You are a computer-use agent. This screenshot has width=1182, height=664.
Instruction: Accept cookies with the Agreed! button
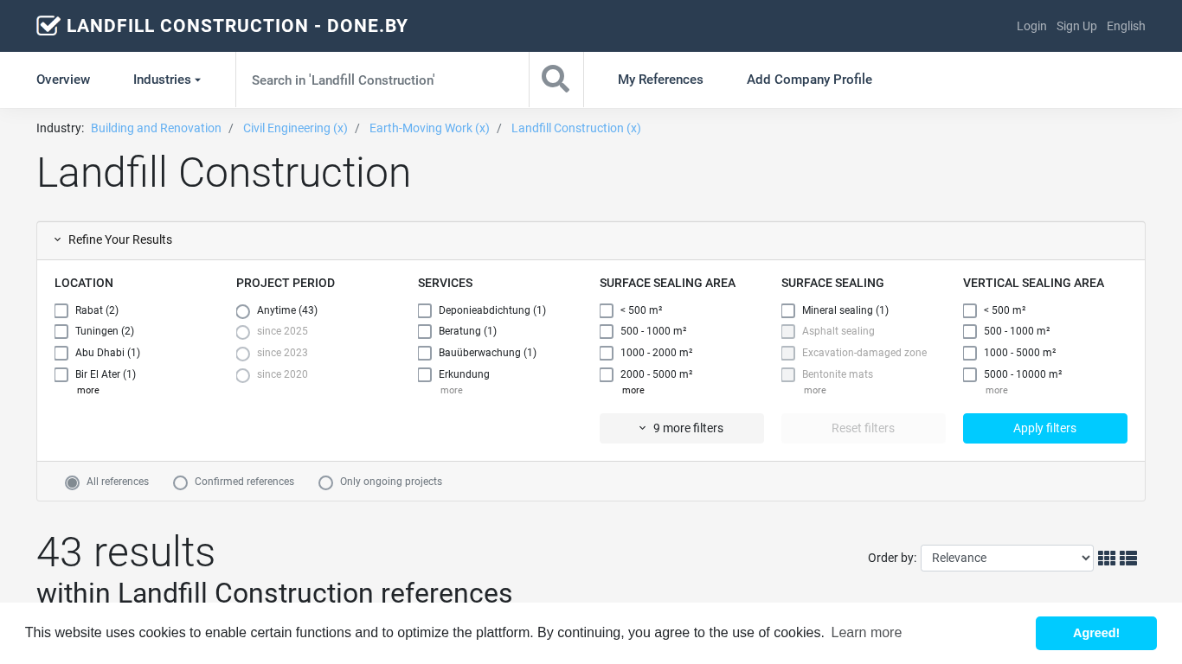1095,633
